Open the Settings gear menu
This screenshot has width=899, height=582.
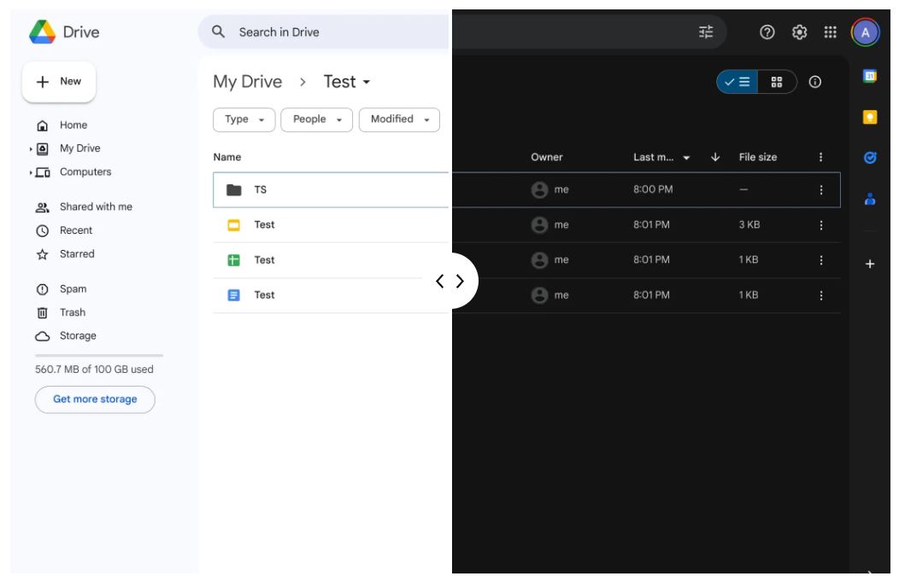coord(799,32)
